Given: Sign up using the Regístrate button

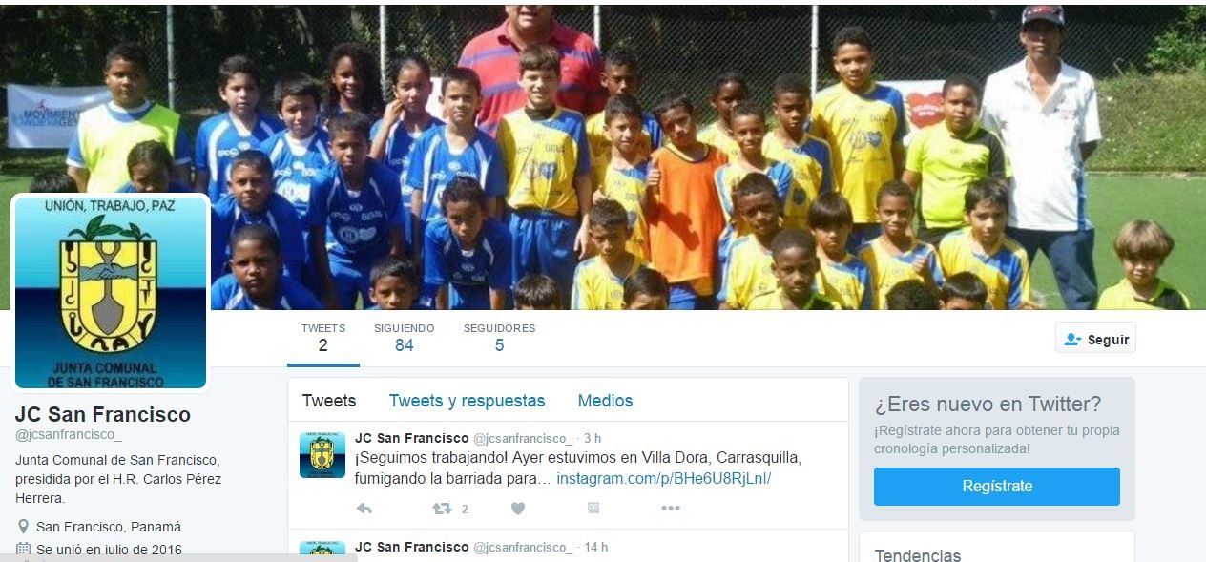Looking at the screenshot, I should click(997, 487).
